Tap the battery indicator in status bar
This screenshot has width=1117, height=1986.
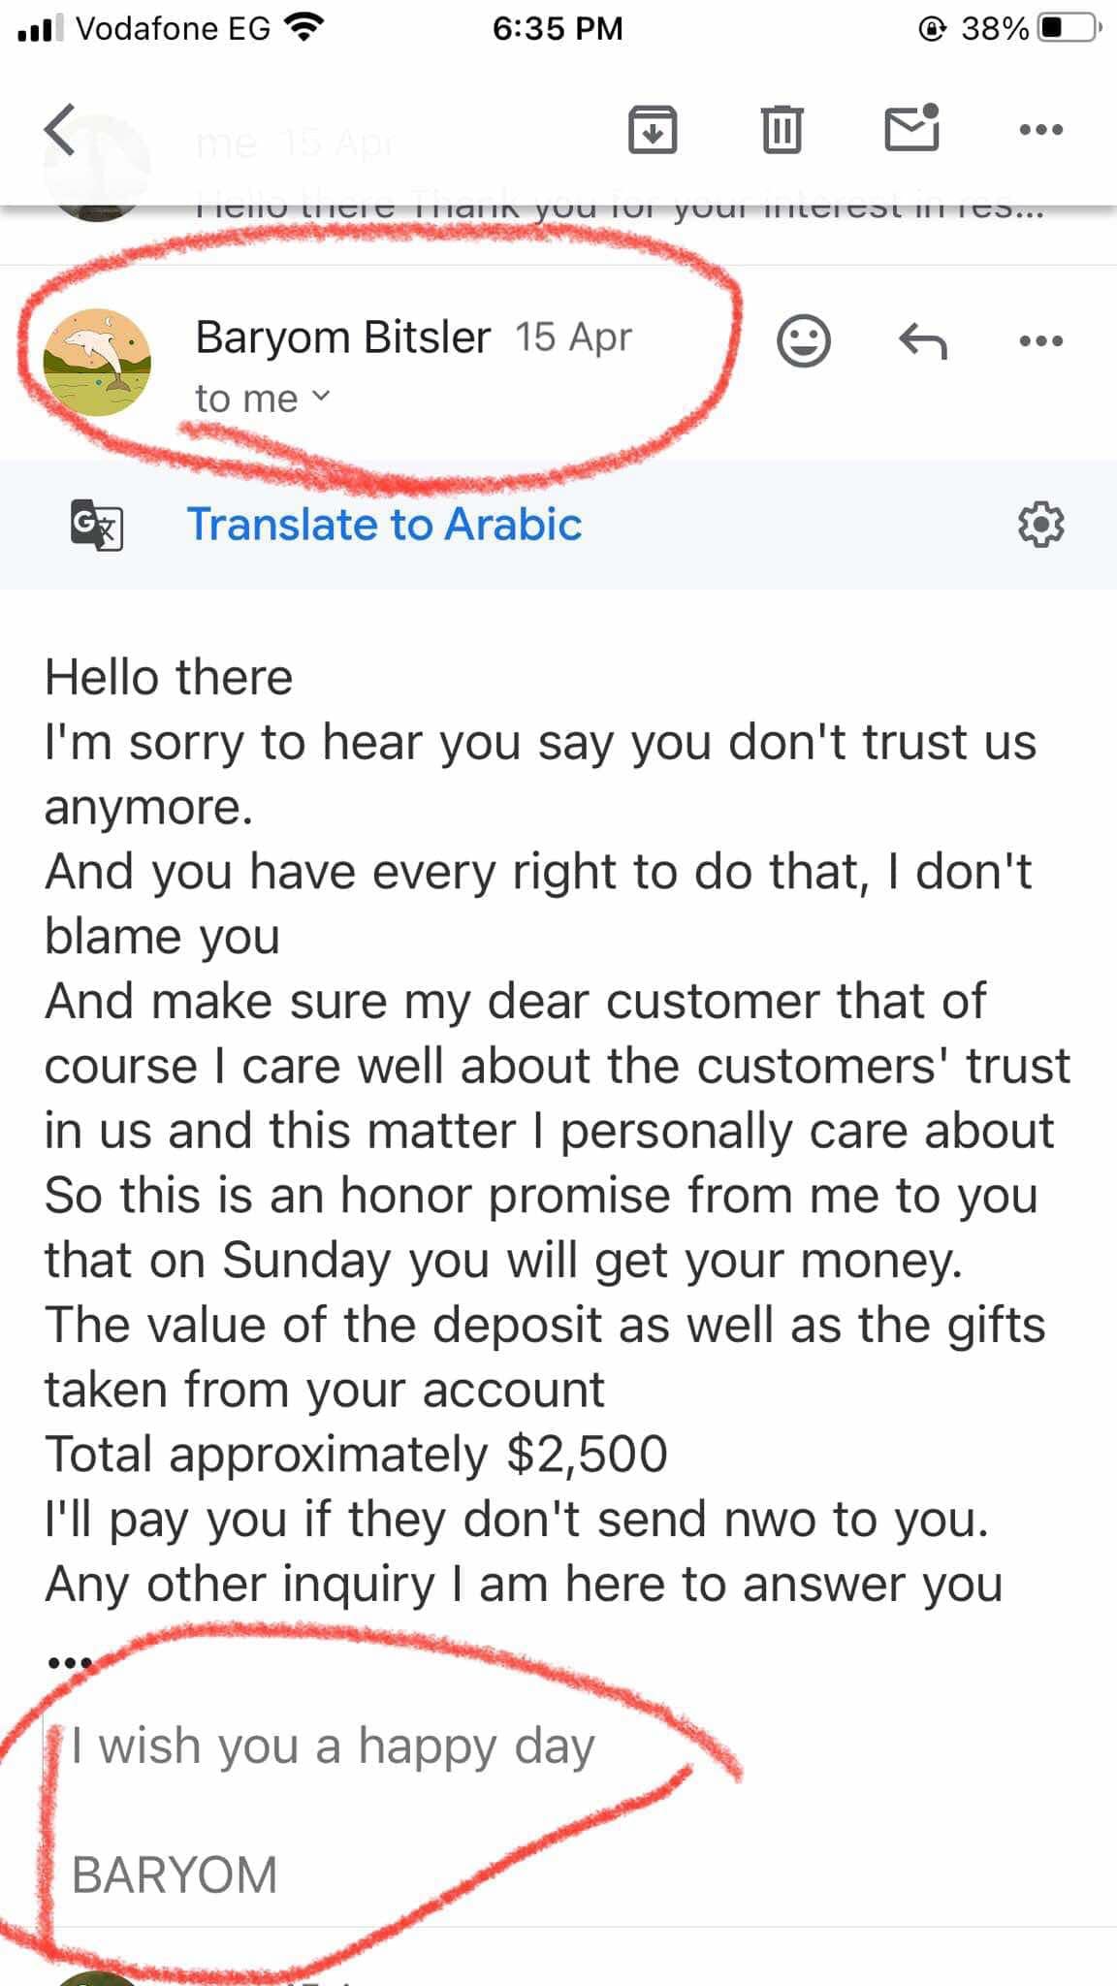click(x=1069, y=28)
